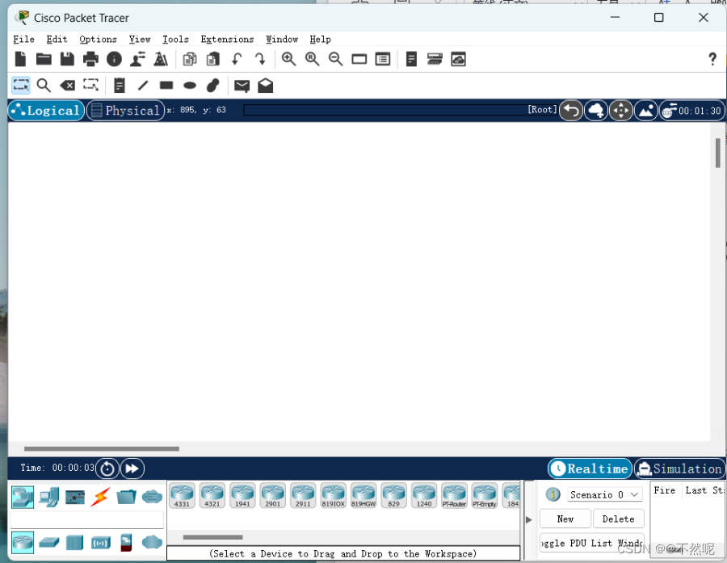Select the Connections lightning bolt category
The width and height of the screenshot is (727, 563).
(x=100, y=497)
